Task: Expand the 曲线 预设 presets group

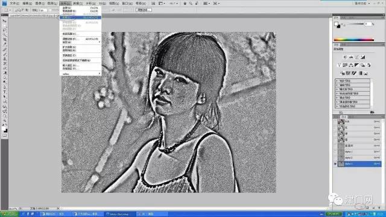Action: (x=337, y=85)
